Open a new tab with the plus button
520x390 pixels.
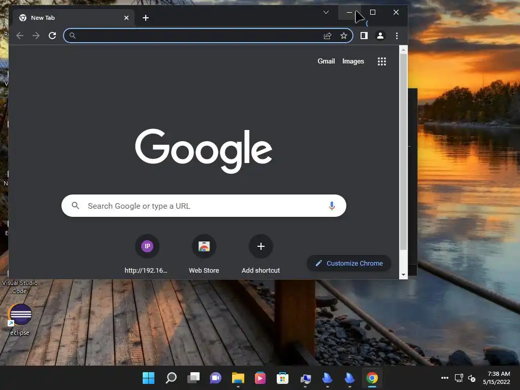tap(146, 18)
